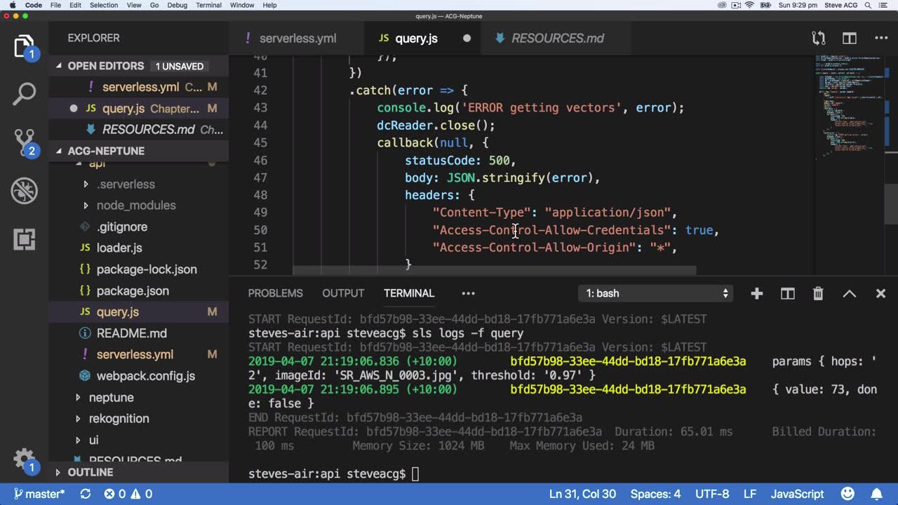Maximize terminal panel with up chevron
This screenshot has height=505, width=898.
click(849, 294)
